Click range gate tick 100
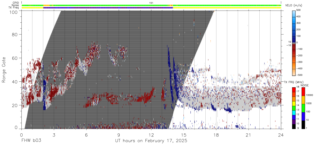This screenshot has height=146, width=316. [14, 12]
